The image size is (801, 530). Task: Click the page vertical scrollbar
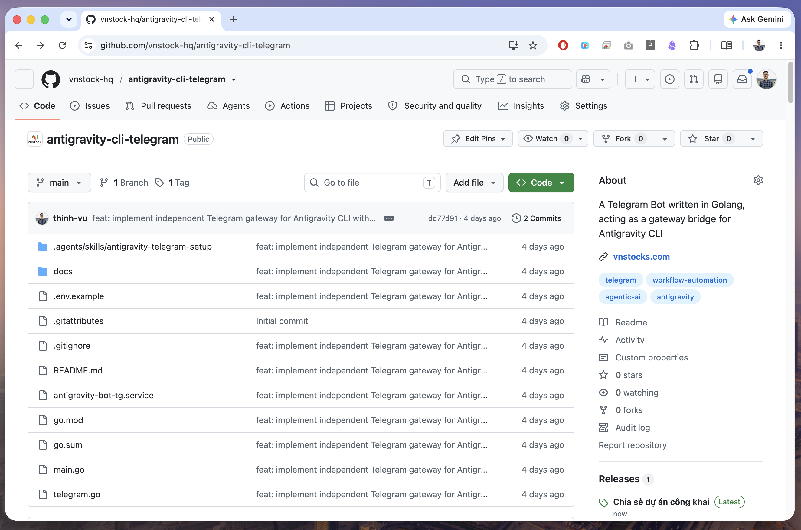tap(790, 82)
